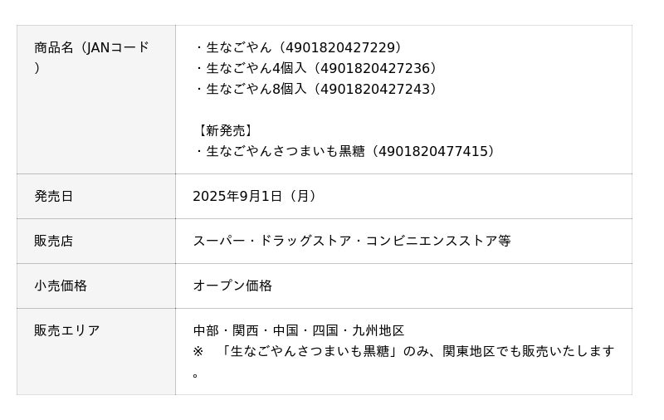
Task: Click the 【新発売】 label
Action: pyautogui.click(x=225, y=131)
